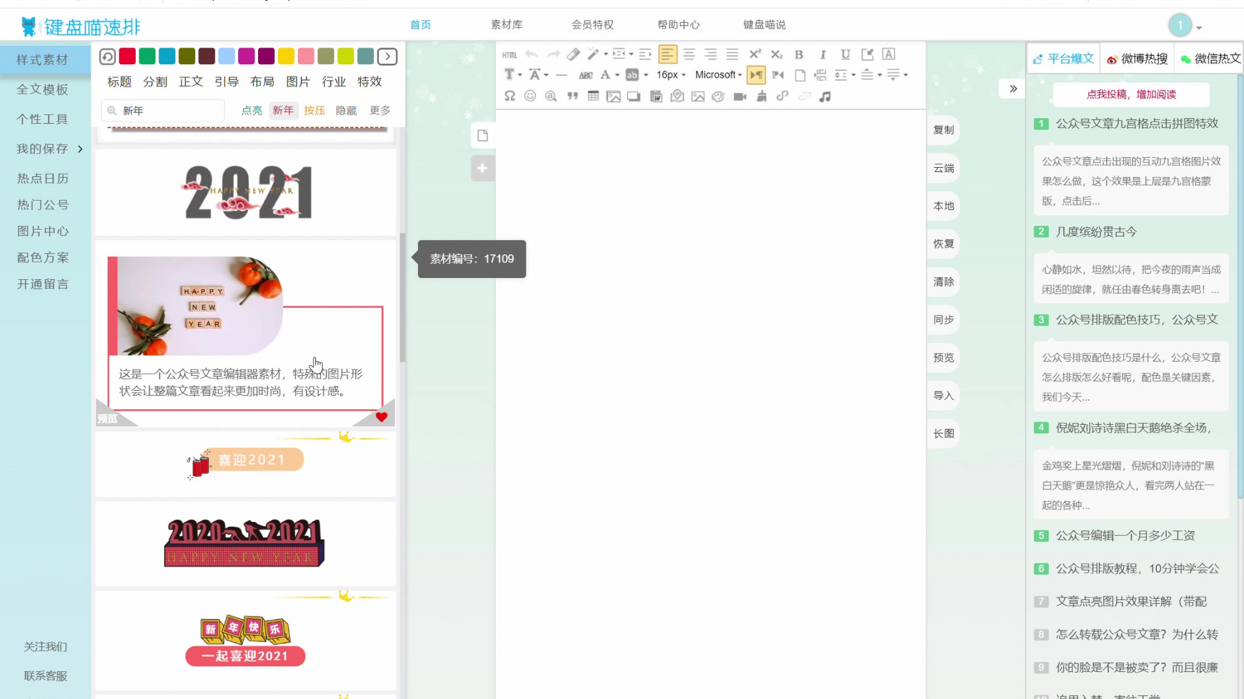Screen dimensions: 1244x699
Task: Select the eraser clear-format tool
Action: click(x=573, y=55)
